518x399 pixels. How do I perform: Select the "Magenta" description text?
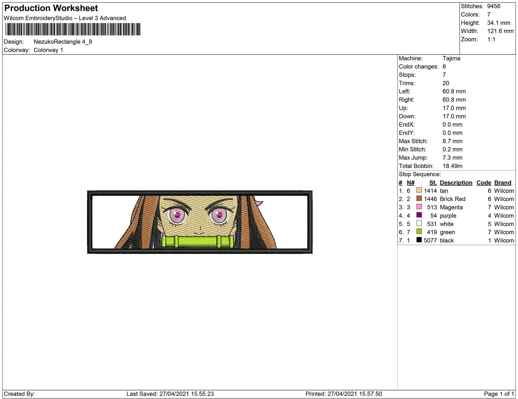451,207
